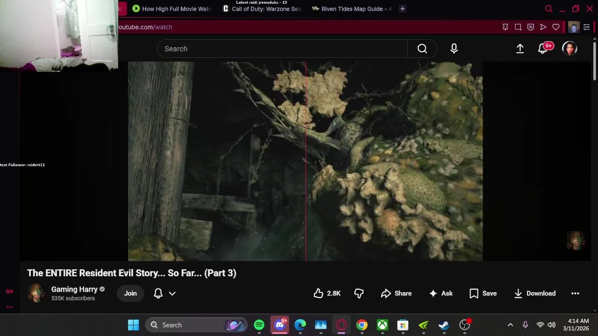Viewport: 598px width, 336px height.
Task: Open Opera tab search magnifier icon
Action: click(549, 8)
